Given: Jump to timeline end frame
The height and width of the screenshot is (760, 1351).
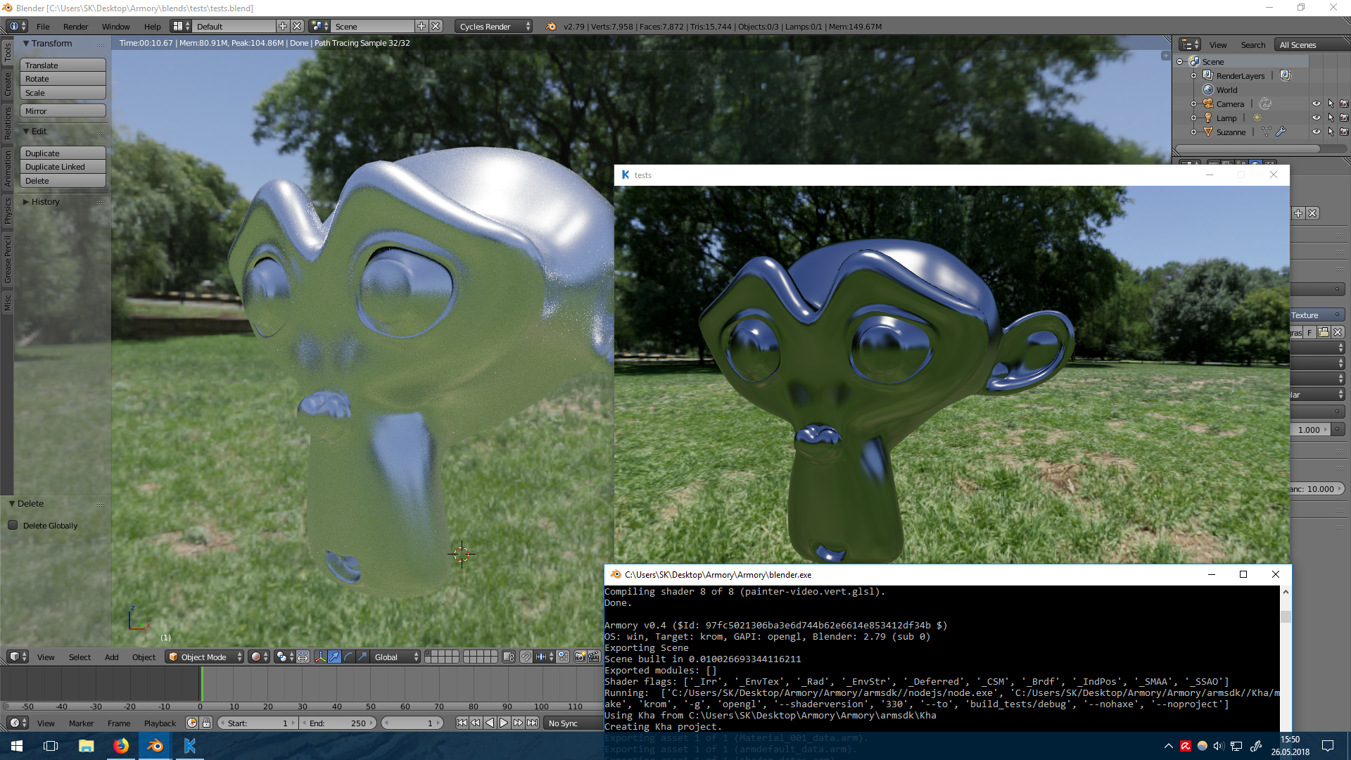Looking at the screenshot, I should point(533,723).
